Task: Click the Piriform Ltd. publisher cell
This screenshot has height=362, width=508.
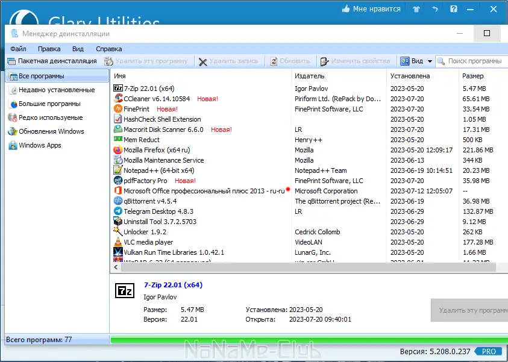Action: coord(338,99)
